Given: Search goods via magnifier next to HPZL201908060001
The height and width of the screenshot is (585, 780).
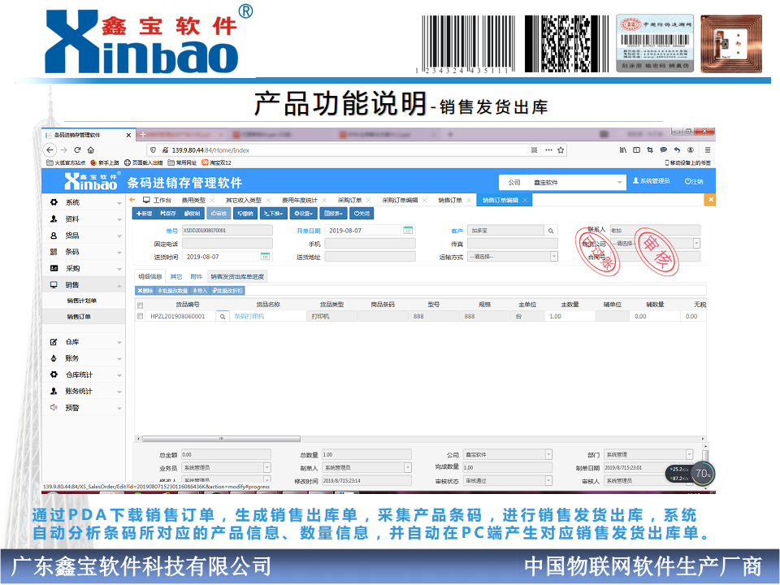Looking at the screenshot, I should coord(223,316).
